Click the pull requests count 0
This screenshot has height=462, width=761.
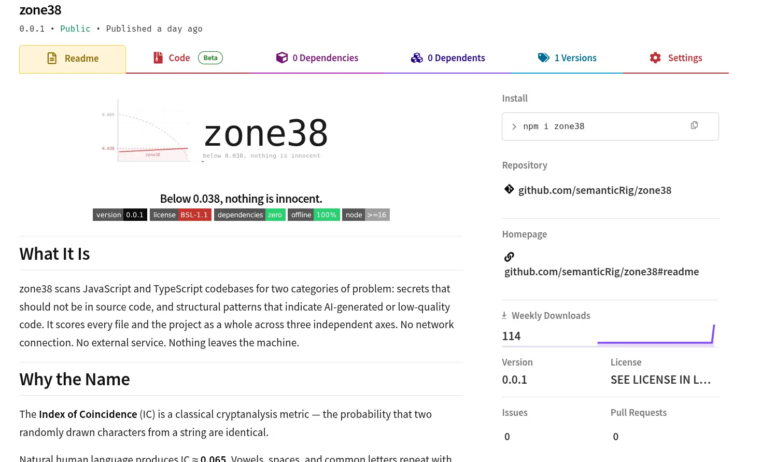615,437
